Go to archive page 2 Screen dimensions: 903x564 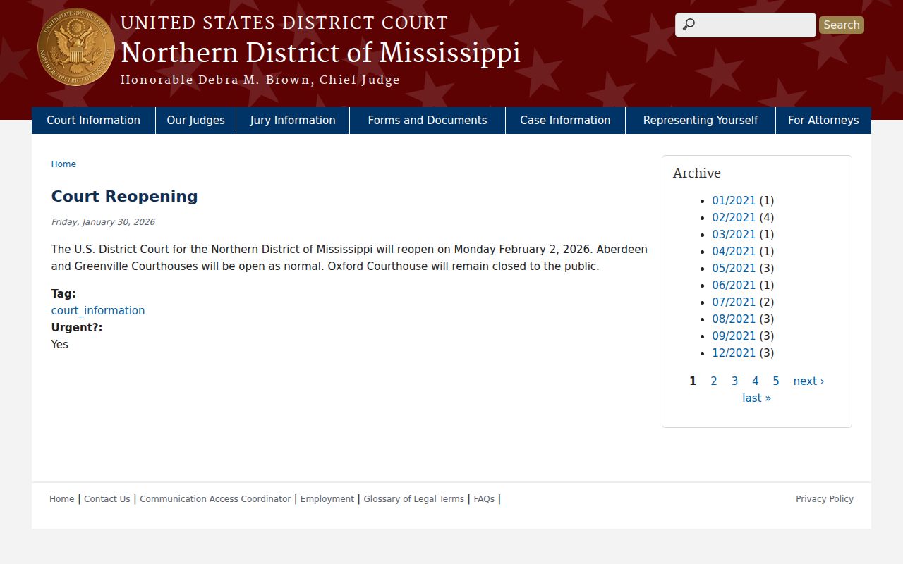coord(714,381)
